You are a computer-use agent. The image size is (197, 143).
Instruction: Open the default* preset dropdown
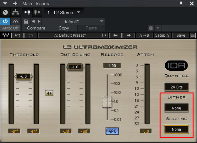pyautogui.click(x=74, y=22)
